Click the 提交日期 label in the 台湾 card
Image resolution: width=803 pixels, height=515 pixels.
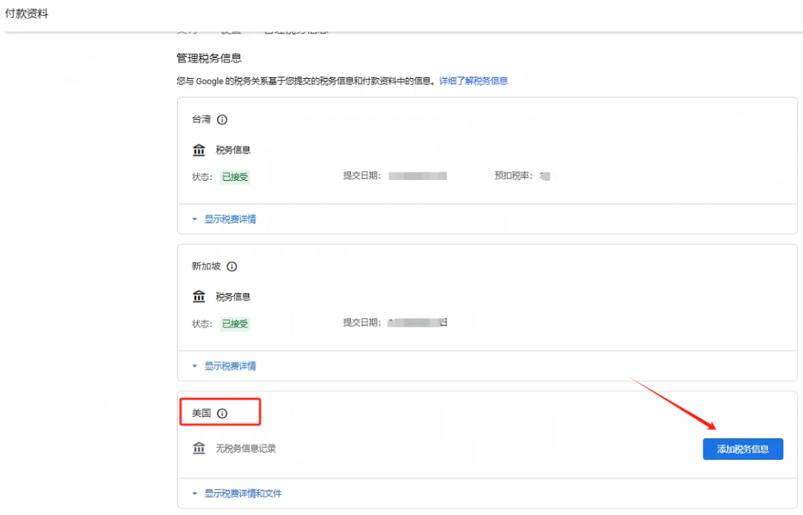361,176
